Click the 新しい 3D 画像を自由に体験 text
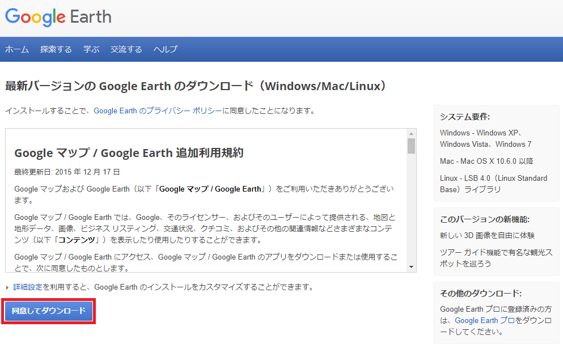 click(487, 235)
